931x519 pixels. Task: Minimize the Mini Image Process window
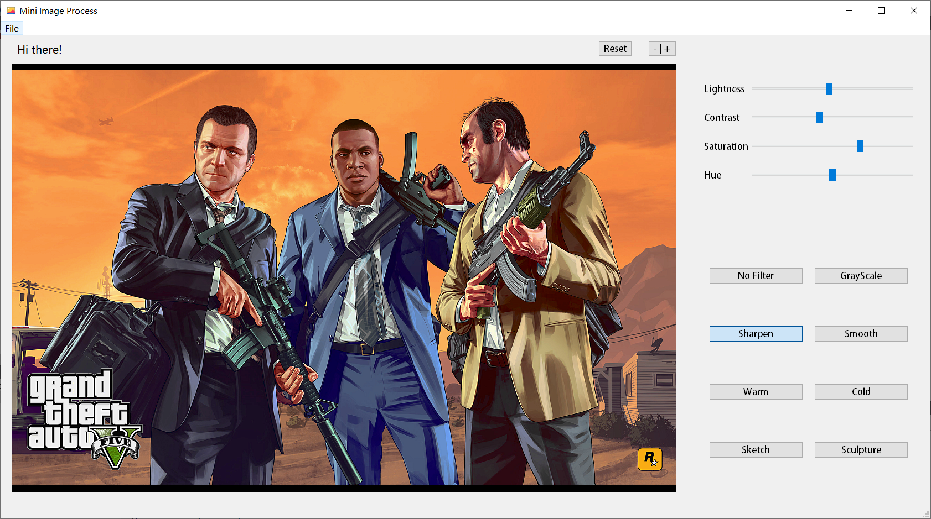pyautogui.click(x=849, y=11)
